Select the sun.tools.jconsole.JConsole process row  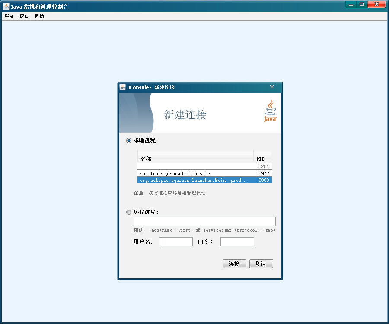coord(205,173)
